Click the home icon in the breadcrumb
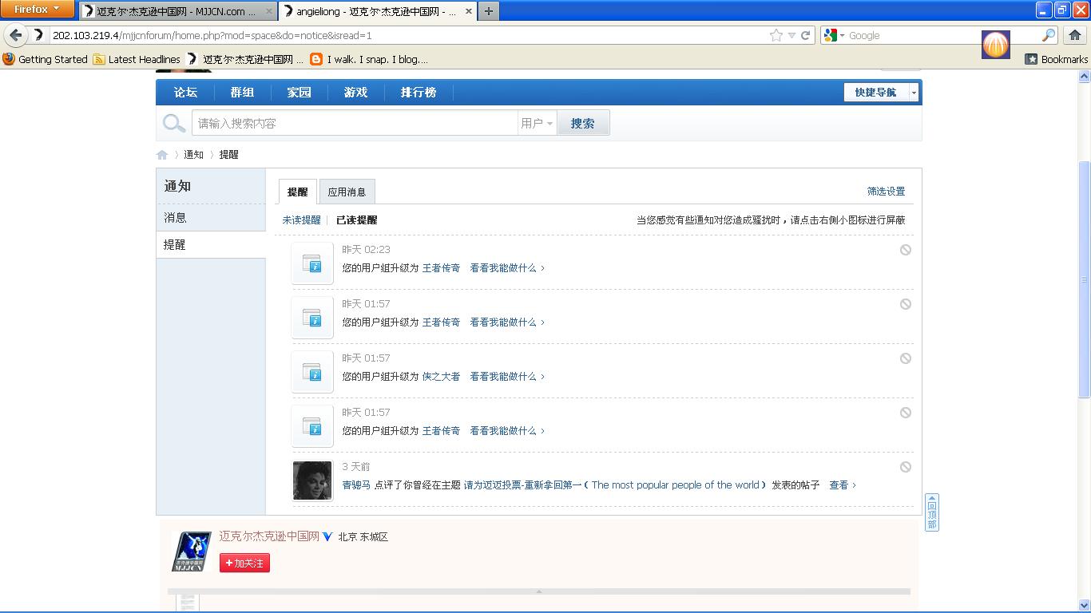1091x613 pixels. pyautogui.click(x=162, y=155)
